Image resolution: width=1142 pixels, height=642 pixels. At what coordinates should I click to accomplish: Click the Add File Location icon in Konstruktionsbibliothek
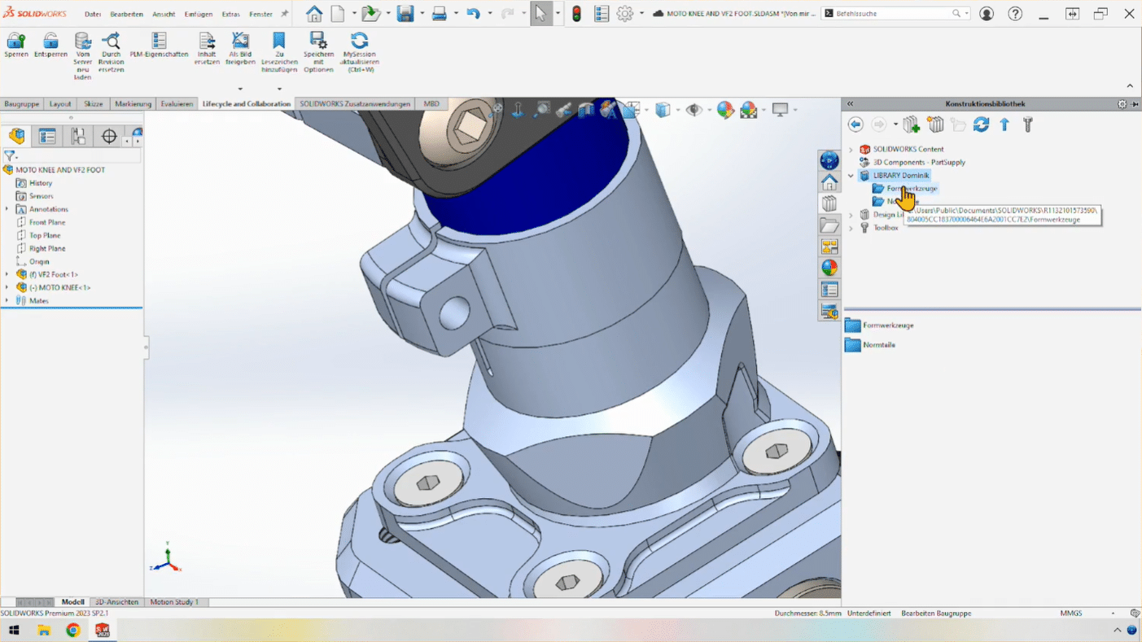pos(911,124)
